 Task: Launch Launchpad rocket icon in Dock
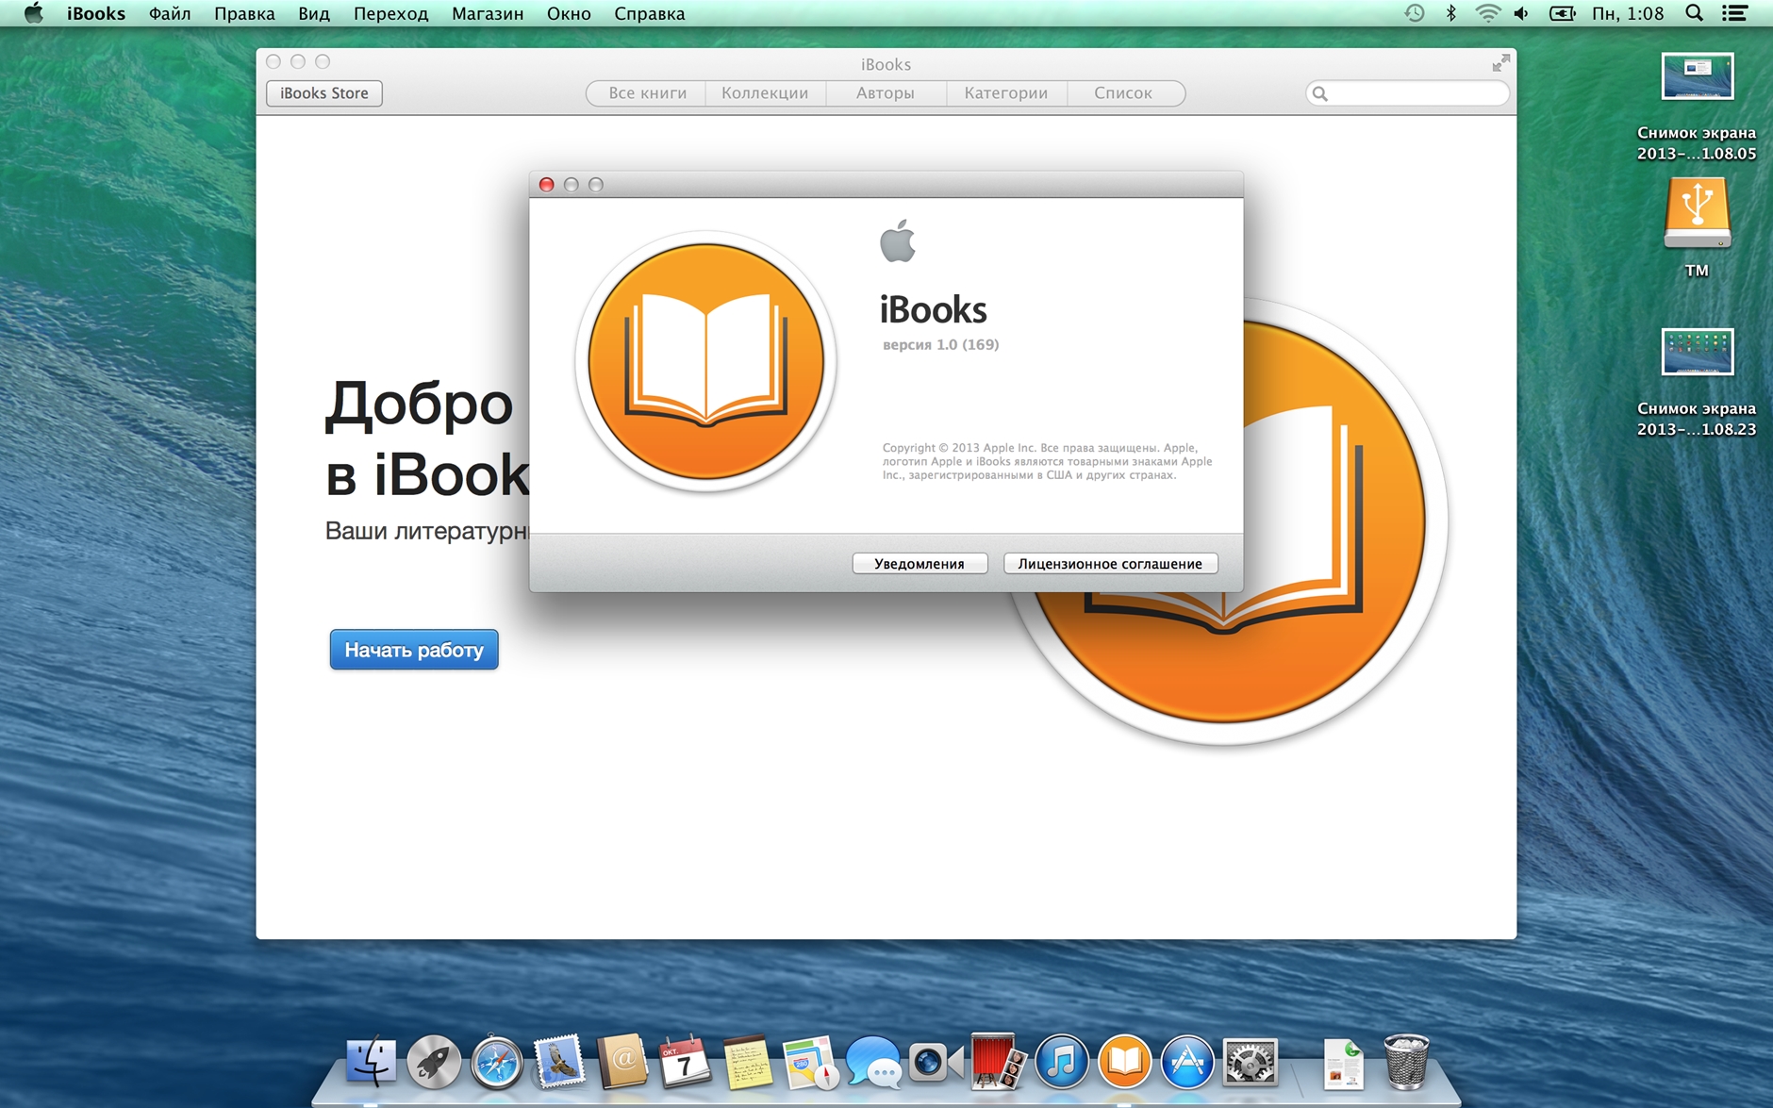click(434, 1063)
